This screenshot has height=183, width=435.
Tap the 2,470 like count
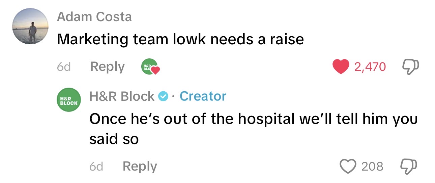(370, 67)
